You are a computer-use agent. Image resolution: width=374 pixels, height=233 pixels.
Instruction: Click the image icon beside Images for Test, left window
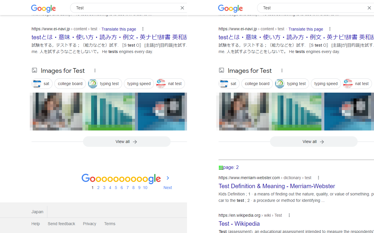tap(34, 70)
